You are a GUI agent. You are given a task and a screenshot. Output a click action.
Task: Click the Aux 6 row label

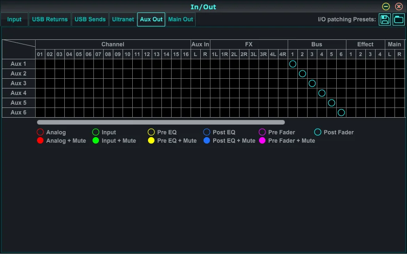[18, 113]
